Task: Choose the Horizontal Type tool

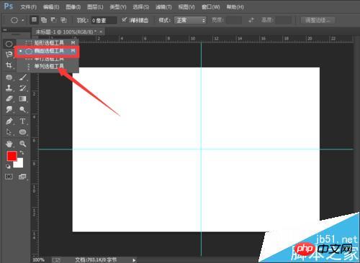Action: pyautogui.click(x=23, y=121)
